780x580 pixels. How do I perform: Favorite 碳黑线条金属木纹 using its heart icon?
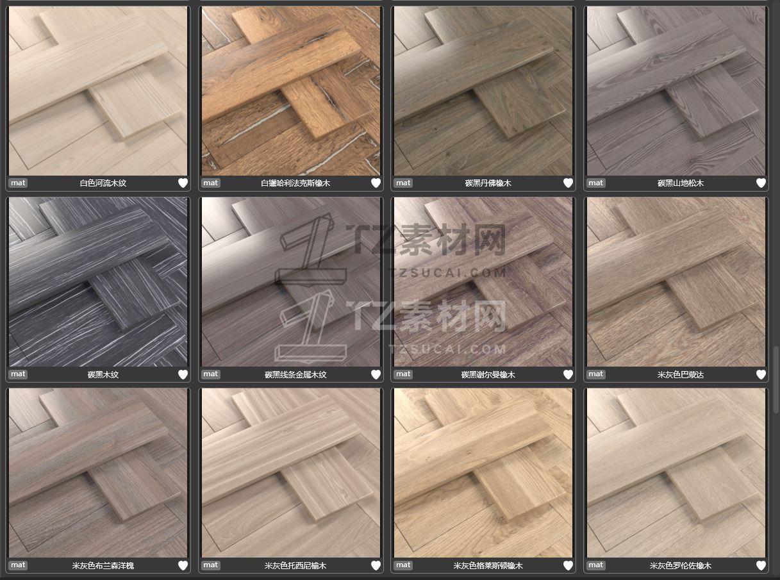point(376,374)
